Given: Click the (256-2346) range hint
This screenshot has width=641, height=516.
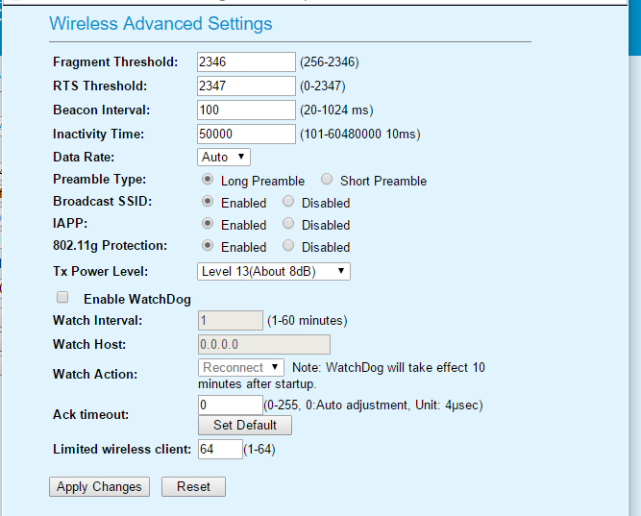Looking at the screenshot, I should point(330,62).
